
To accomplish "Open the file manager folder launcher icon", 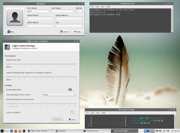I will pos(20,131).
